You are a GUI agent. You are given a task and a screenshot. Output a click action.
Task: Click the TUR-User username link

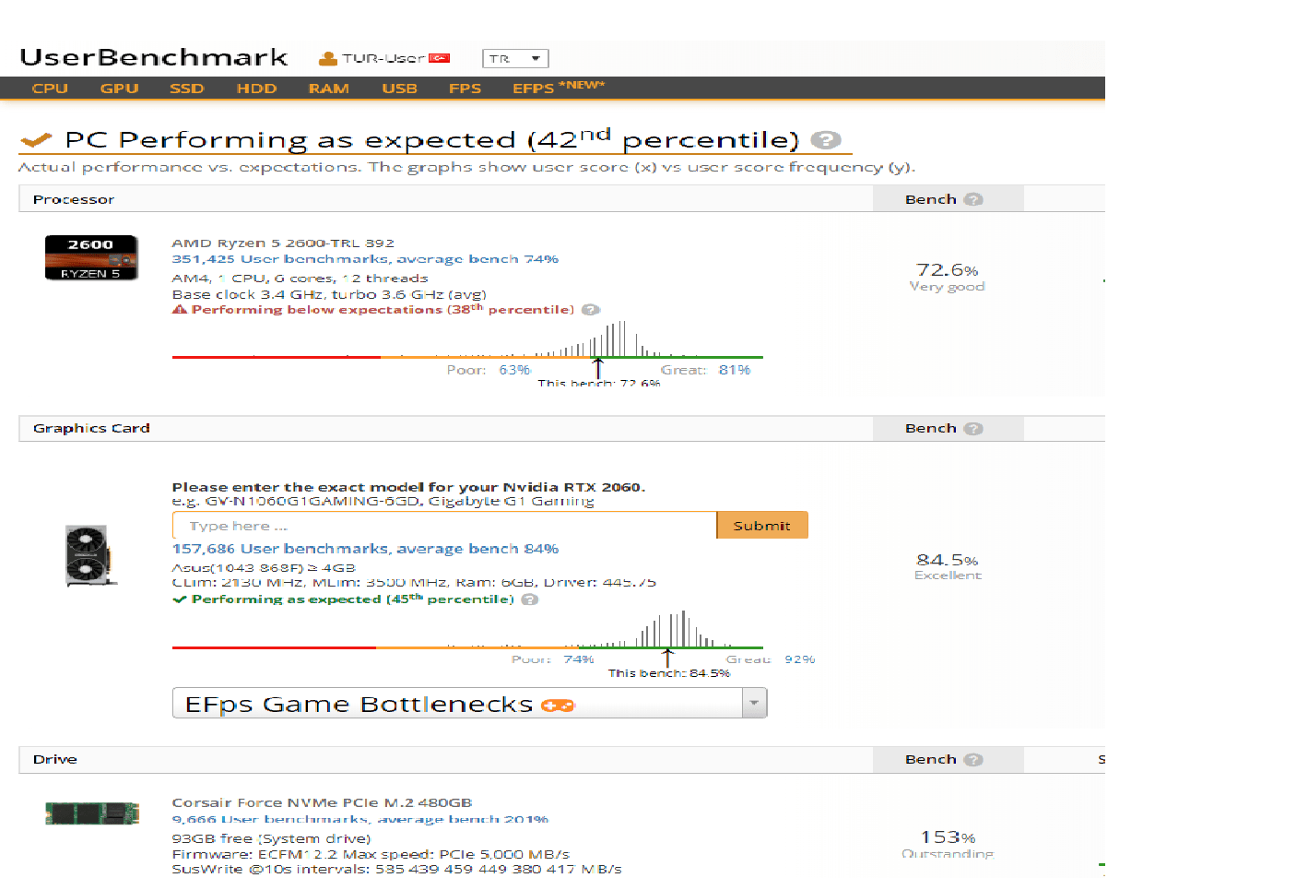pyautogui.click(x=383, y=58)
